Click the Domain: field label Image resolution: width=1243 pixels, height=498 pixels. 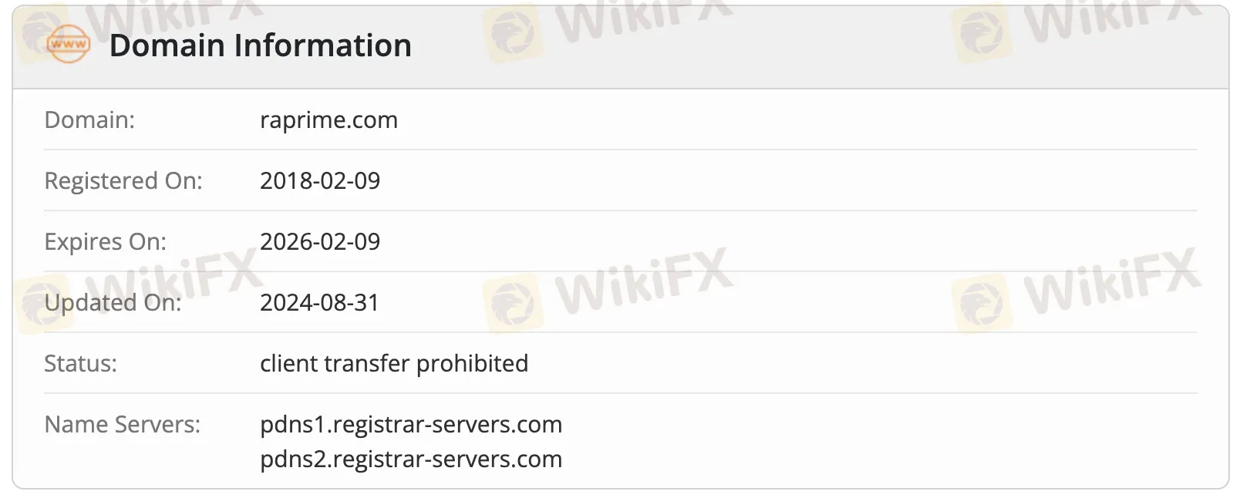coord(89,120)
